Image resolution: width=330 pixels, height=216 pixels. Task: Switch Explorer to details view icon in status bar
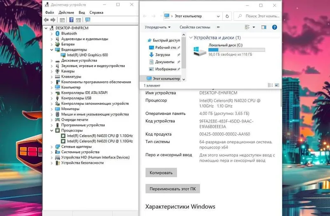270,85
